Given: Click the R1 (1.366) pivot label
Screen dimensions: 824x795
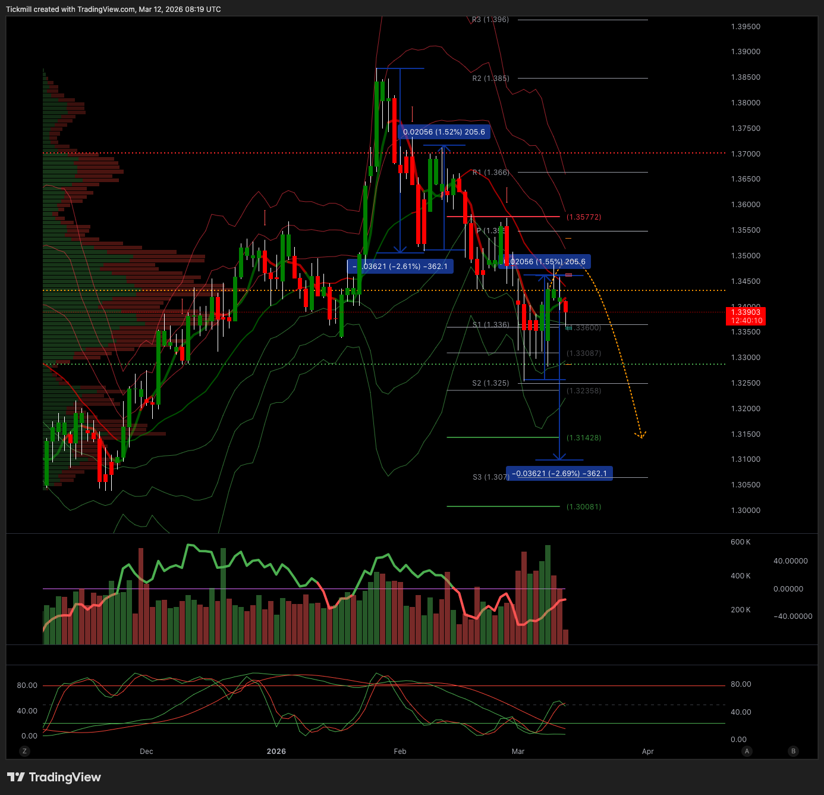Looking at the screenshot, I should (490, 173).
